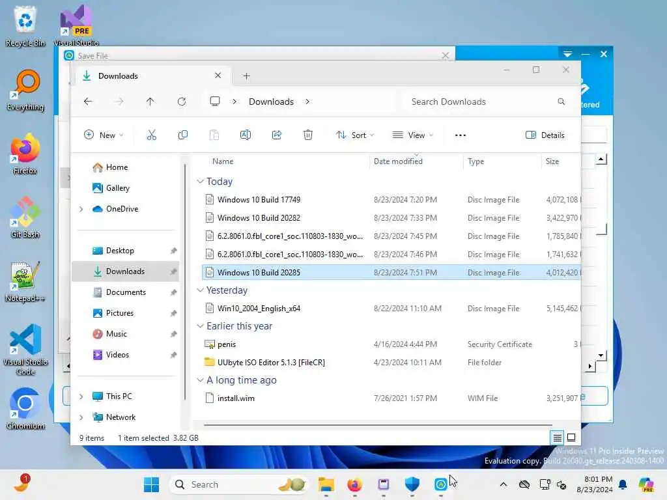Click the search magnifier icon in Explorer
Viewport: 667px width, 500px height.
[561, 102]
